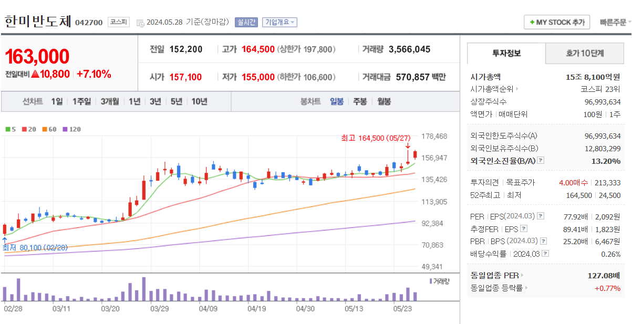Click the help icon beside 추정PER EPS
Screen dimensions: 632x324
point(523,229)
